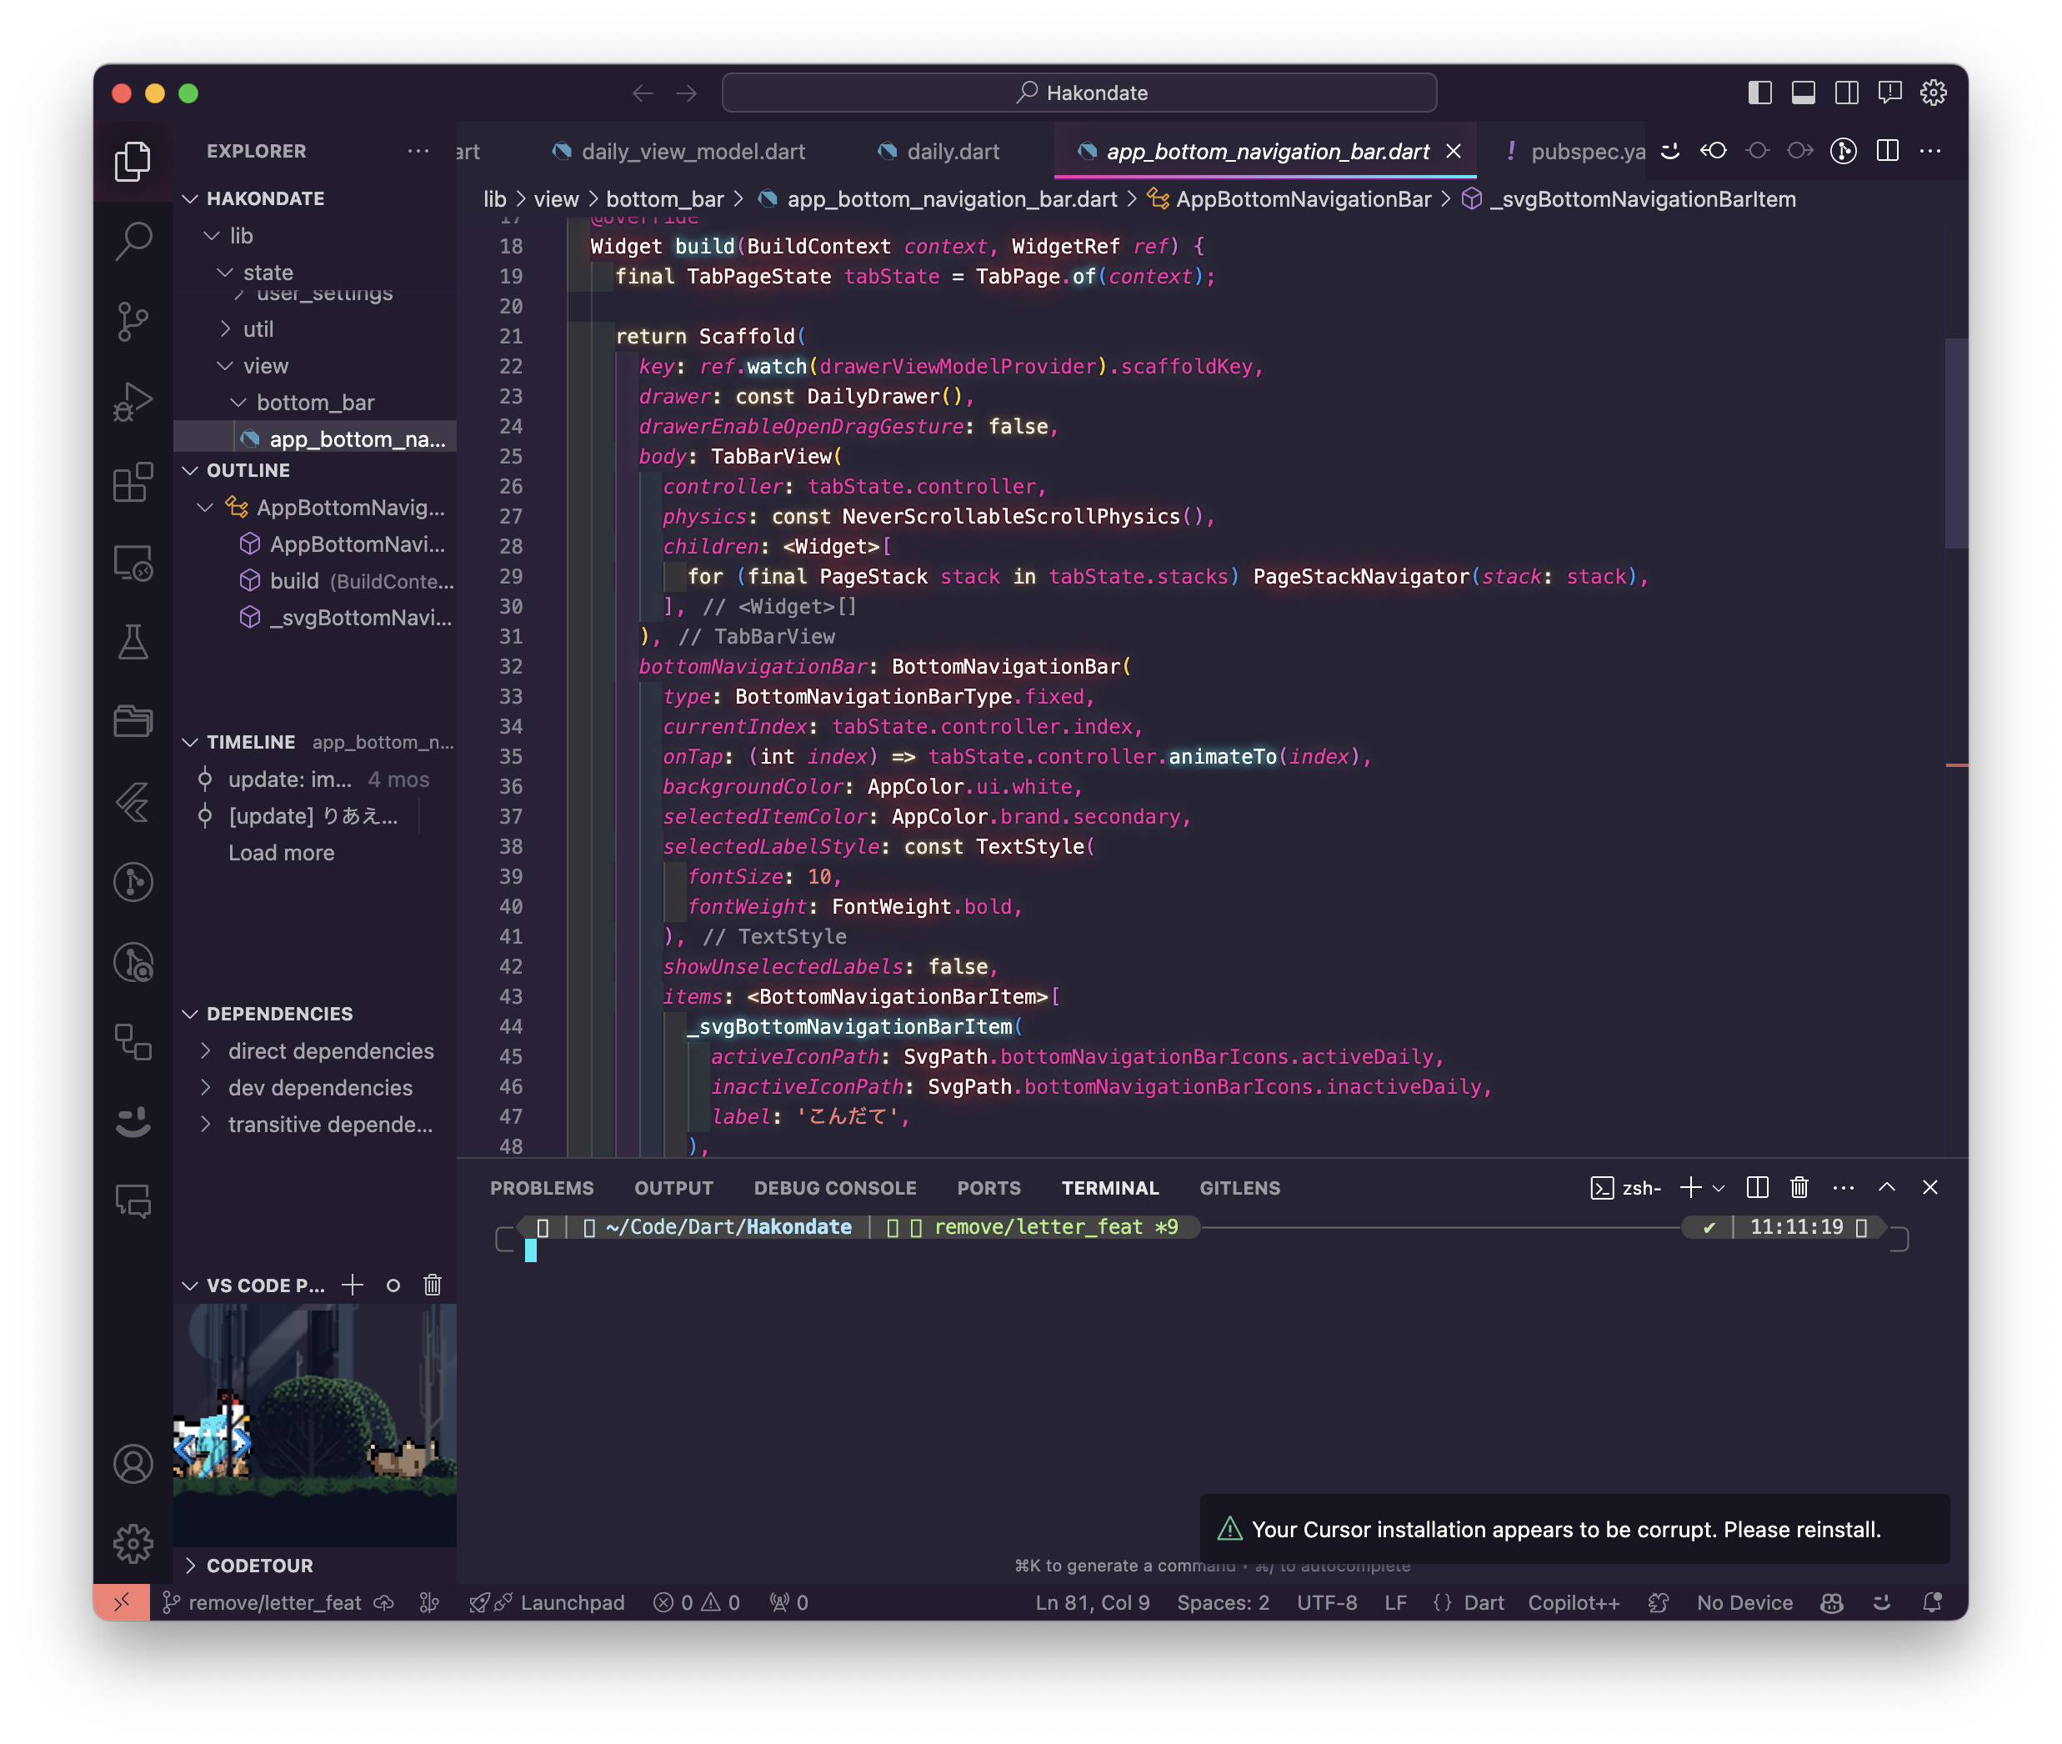
Task: Split the editor with the split icon
Action: [x=1887, y=151]
